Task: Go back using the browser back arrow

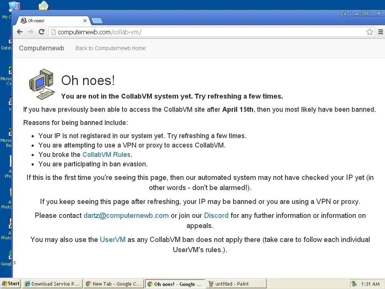Action: [20, 32]
